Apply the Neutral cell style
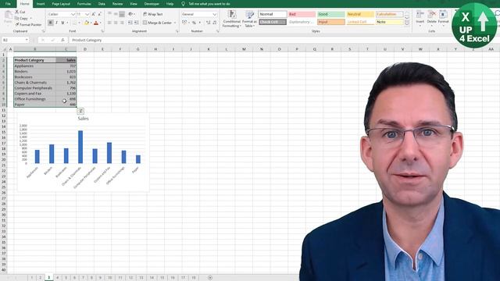500x281 pixels. point(360,14)
